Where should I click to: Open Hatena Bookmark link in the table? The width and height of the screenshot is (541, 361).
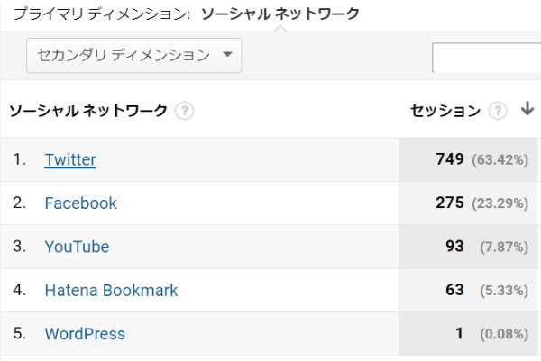coord(111,291)
